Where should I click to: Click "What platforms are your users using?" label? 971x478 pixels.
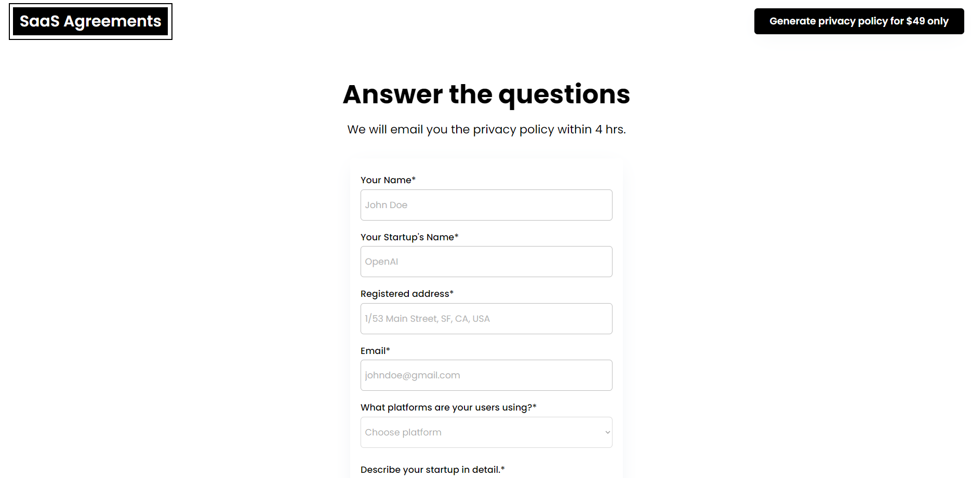pos(448,407)
